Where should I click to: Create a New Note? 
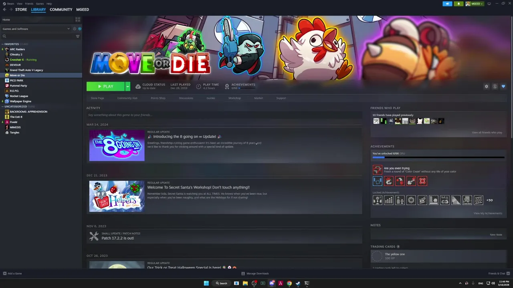(x=496, y=235)
